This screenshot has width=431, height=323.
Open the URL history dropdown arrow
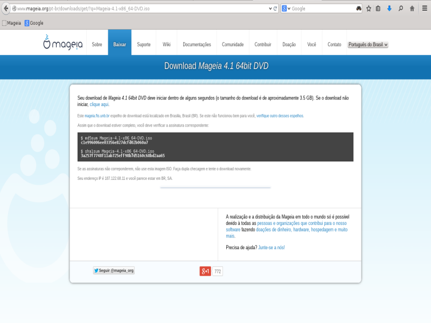pyautogui.click(x=270, y=9)
